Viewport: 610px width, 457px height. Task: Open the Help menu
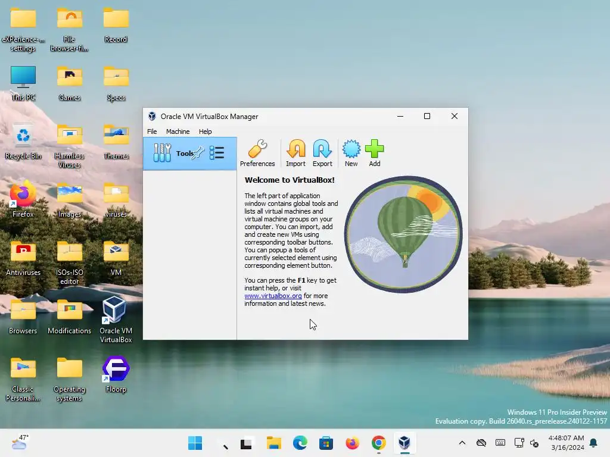pos(205,132)
